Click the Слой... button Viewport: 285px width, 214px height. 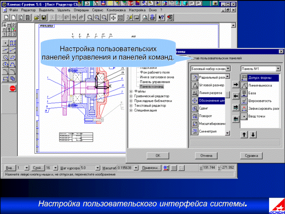tap(38, 168)
